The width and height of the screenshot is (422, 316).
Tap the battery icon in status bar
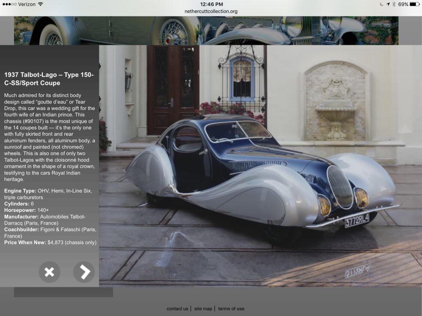415,4
